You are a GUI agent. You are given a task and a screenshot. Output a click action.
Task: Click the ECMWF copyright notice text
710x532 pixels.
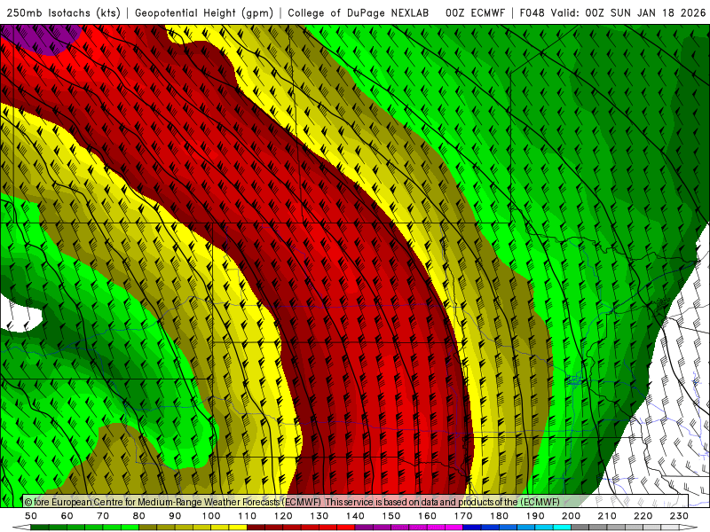pos(292,502)
